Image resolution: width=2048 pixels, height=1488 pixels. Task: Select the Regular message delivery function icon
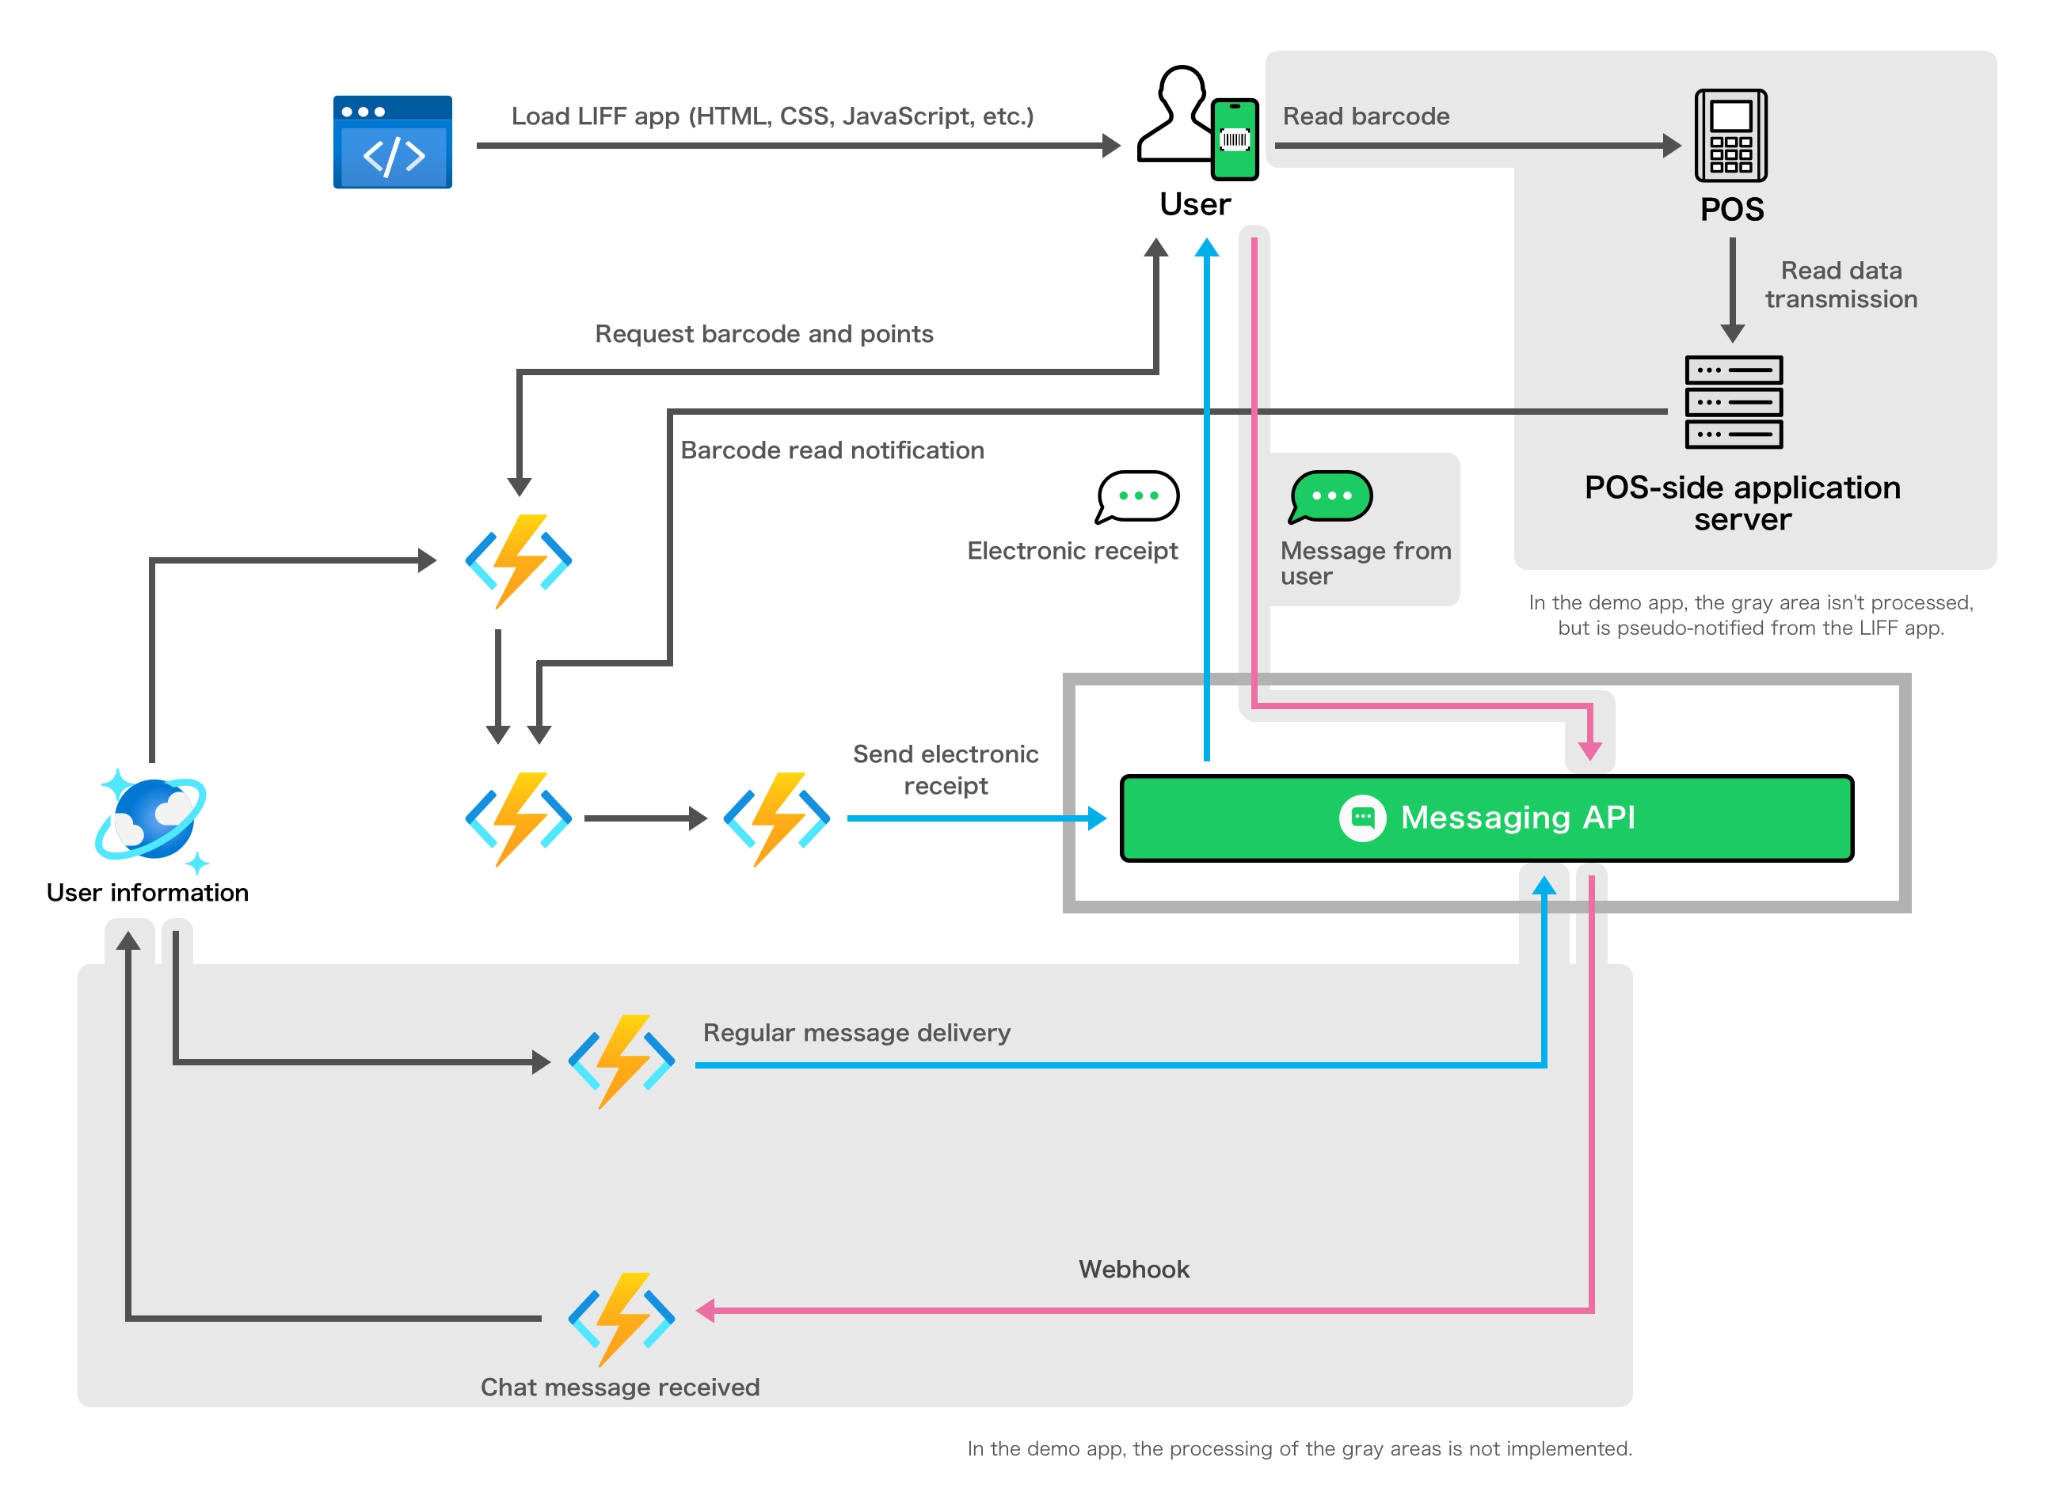pos(621,1061)
